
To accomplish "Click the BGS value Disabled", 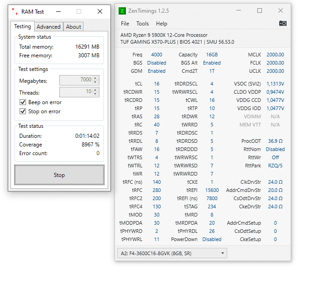I will 156,63.
